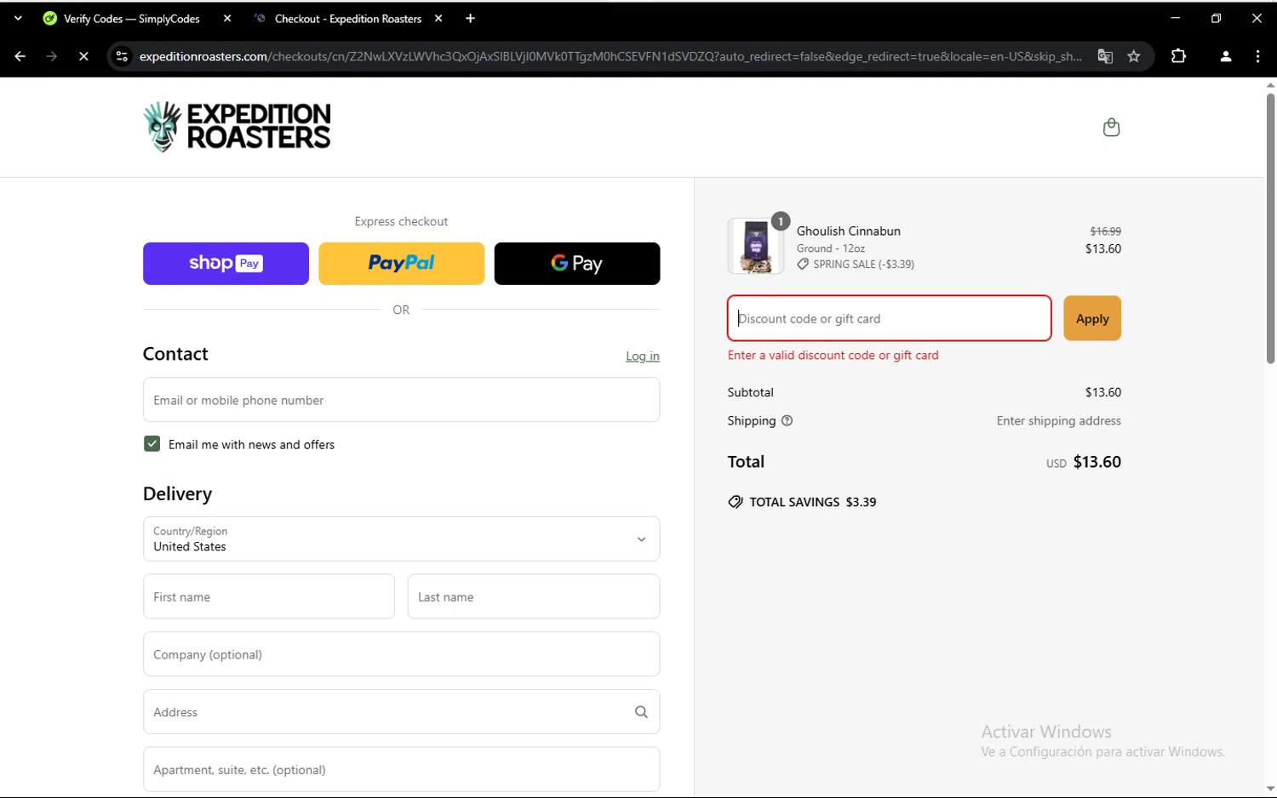Click the TOTAL SAVINGS tag icon
The width and height of the screenshot is (1277, 798).
736,502
